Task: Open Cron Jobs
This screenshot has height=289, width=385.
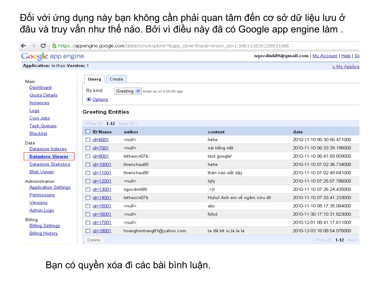Action: 40,118
